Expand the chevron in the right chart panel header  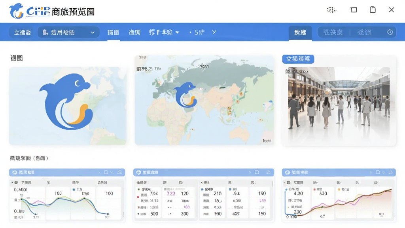[384, 173]
